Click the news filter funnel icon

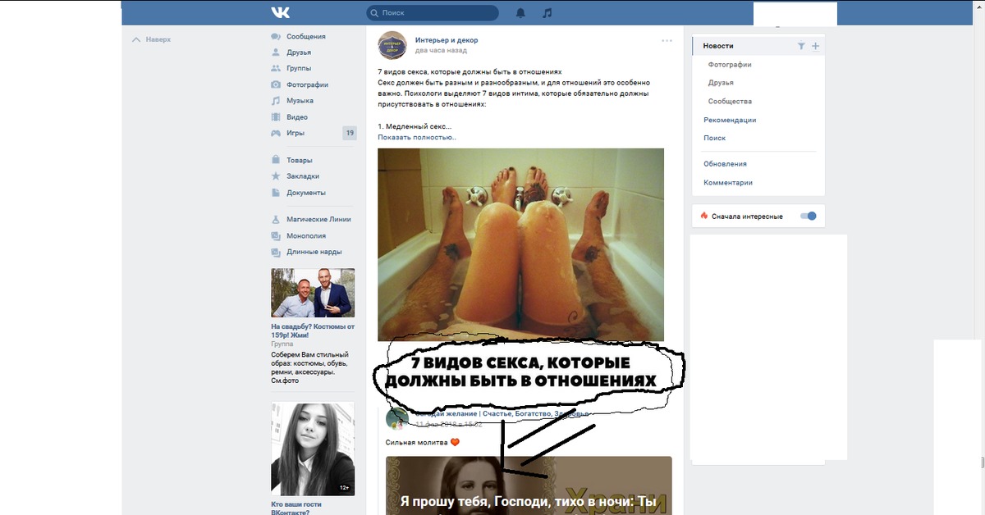[x=801, y=47]
